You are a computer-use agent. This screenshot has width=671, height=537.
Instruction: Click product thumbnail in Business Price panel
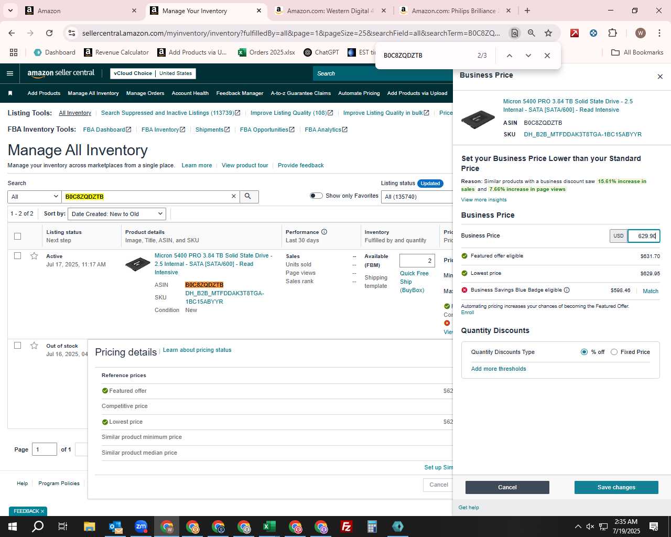pyautogui.click(x=478, y=120)
